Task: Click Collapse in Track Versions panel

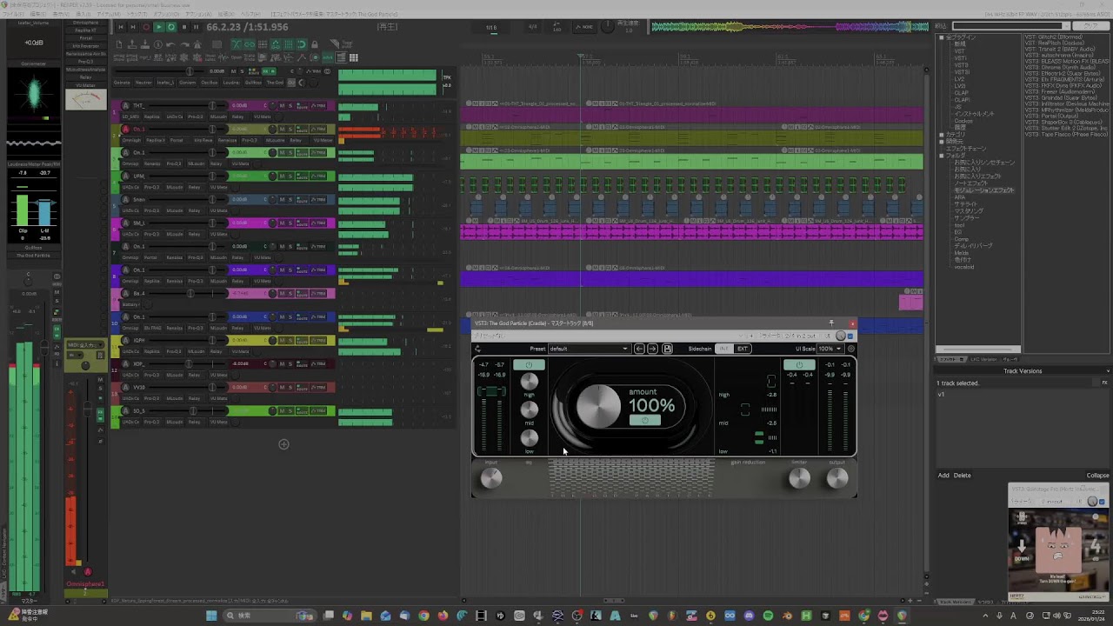Action: (1097, 476)
